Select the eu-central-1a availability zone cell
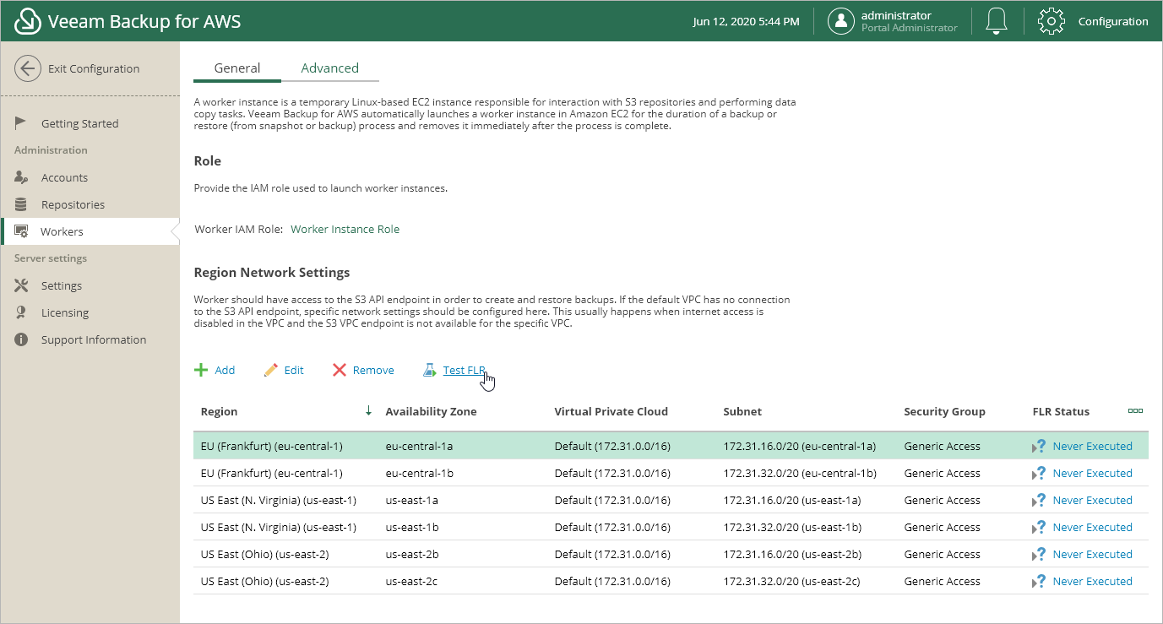Image resolution: width=1163 pixels, height=624 pixels. click(419, 446)
